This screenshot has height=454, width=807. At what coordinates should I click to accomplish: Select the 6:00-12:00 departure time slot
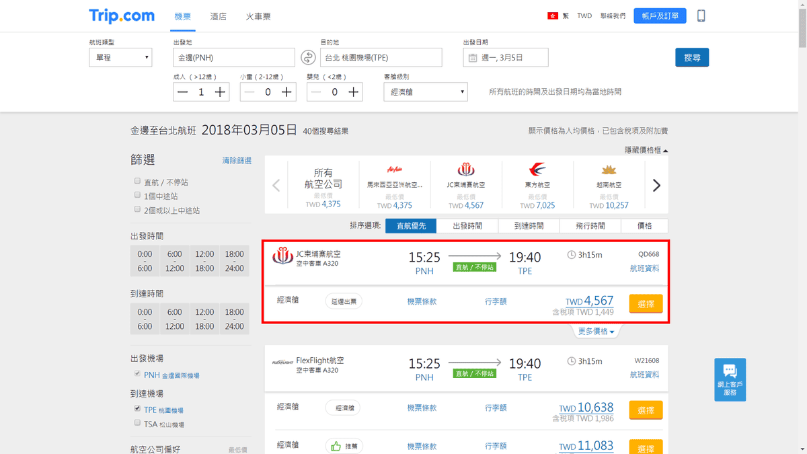[175, 261]
